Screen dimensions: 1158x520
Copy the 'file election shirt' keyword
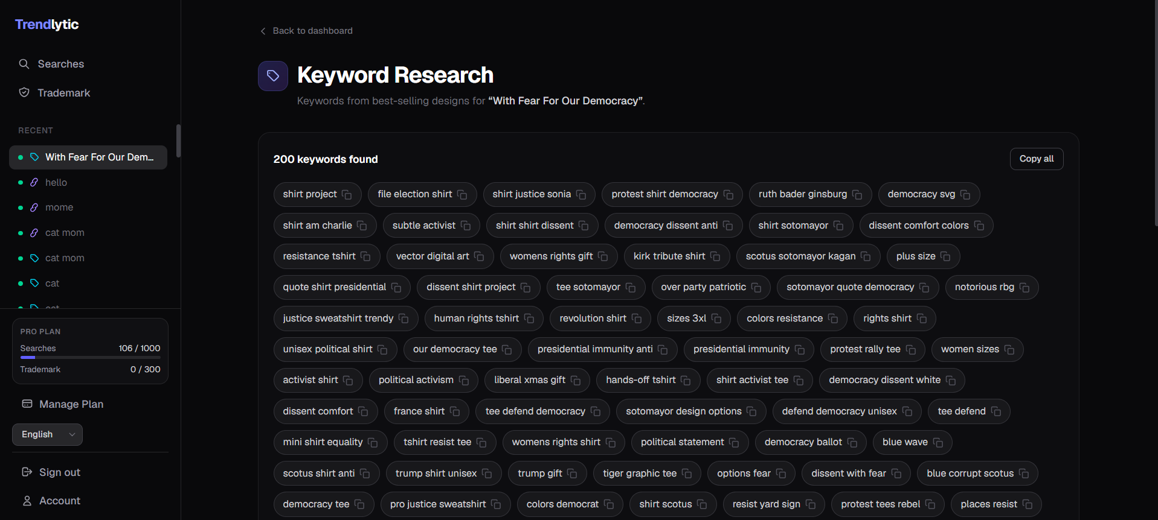[462, 194]
